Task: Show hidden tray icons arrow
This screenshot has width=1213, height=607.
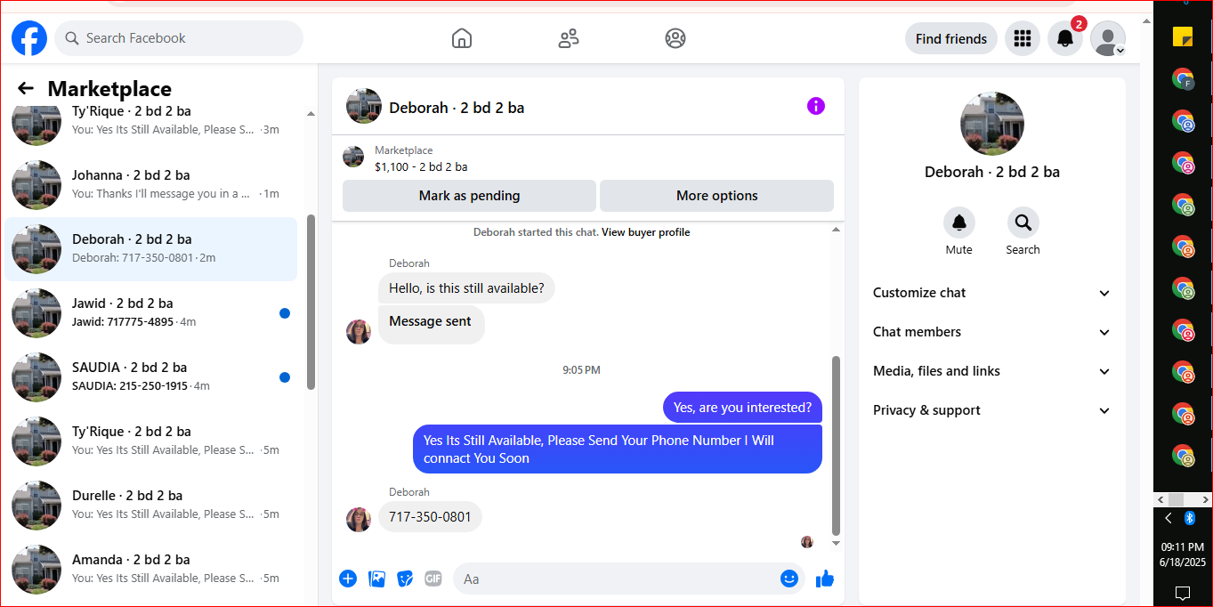Action: tap(1169, 518)
